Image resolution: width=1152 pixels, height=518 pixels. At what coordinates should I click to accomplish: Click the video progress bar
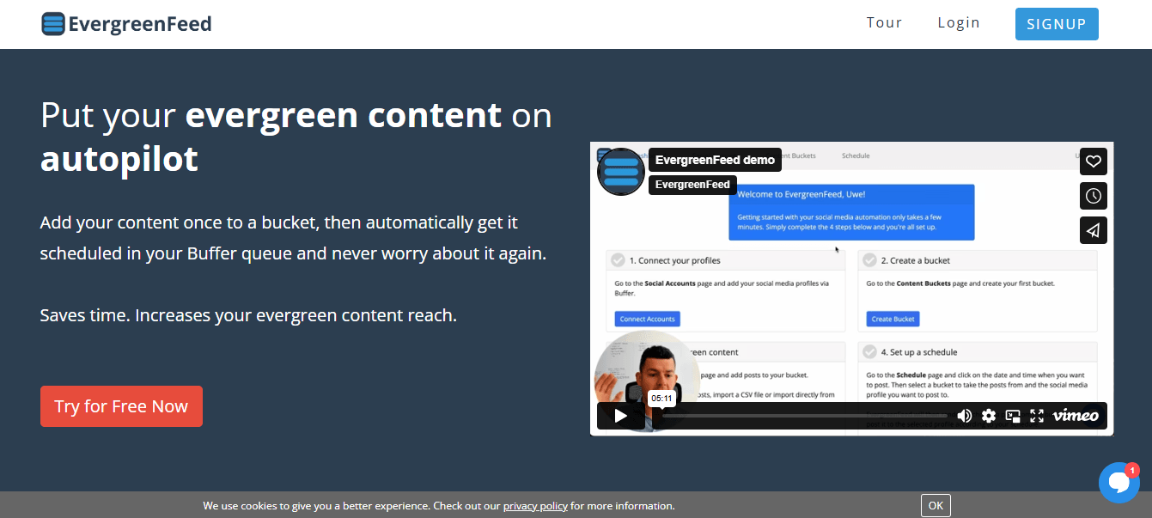click(799, 416)
